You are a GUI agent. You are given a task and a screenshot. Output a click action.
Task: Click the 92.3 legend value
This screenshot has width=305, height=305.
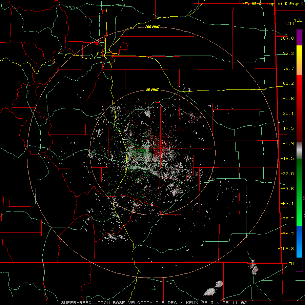tap(288, 53)
